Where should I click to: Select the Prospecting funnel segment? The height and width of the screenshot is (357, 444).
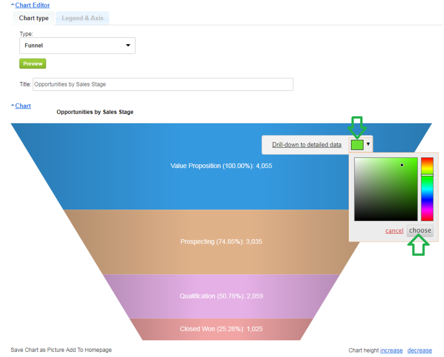(x=221, y=242)
